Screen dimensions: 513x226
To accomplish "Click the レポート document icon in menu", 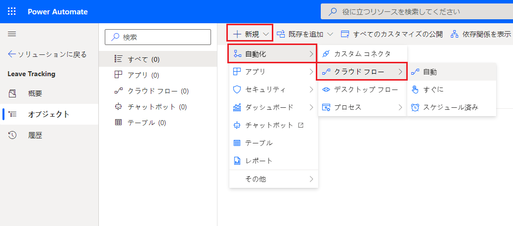I will point(237,161).
